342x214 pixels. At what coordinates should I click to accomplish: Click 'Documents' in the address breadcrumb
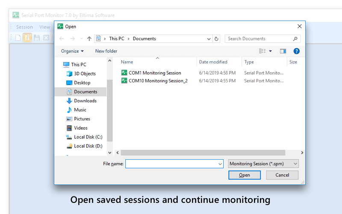tap(144, 39)
